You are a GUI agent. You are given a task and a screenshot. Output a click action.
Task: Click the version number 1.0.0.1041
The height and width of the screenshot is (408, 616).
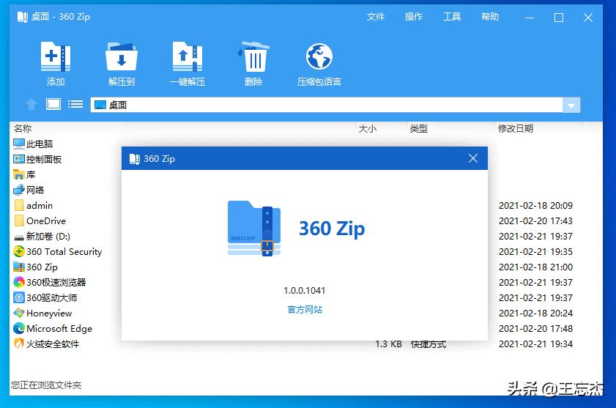coord(305,291)
